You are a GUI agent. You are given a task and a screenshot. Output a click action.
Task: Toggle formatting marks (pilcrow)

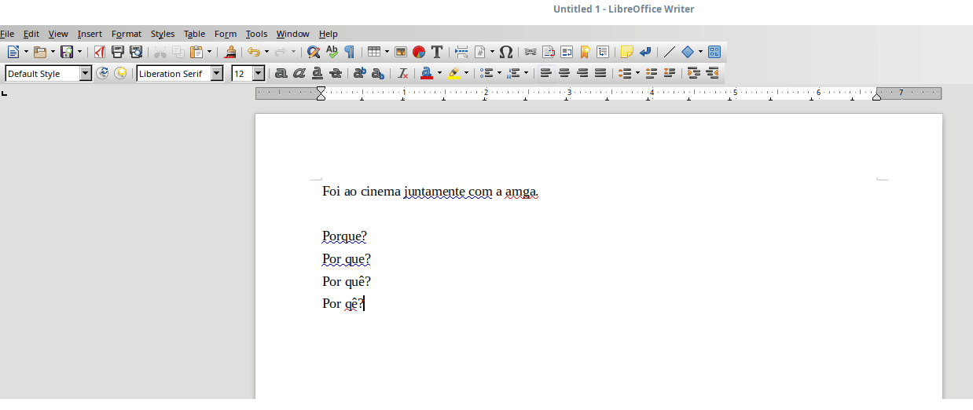(350, 52)
